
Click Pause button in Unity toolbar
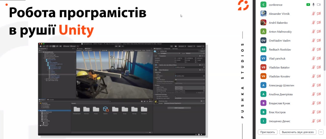click(119, 46)
